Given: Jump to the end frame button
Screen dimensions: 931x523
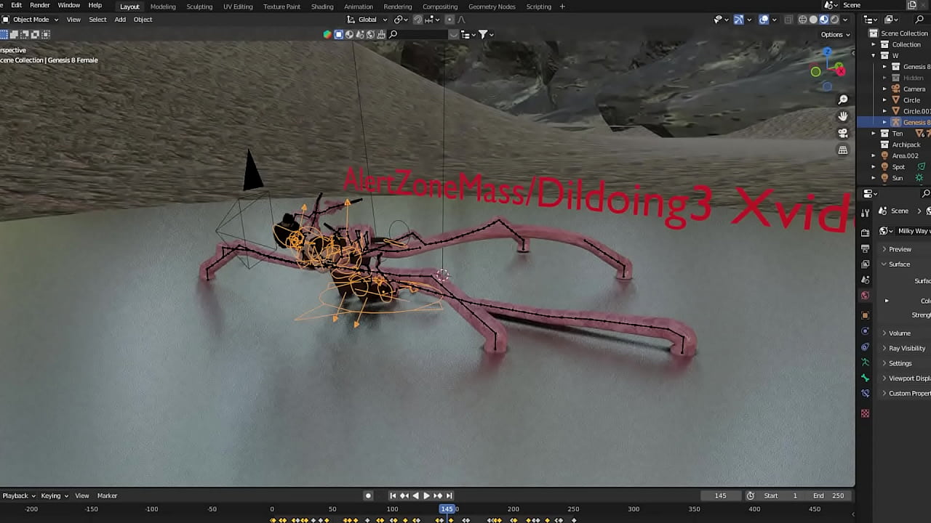Looking at the screenshot, I should 449,495.
